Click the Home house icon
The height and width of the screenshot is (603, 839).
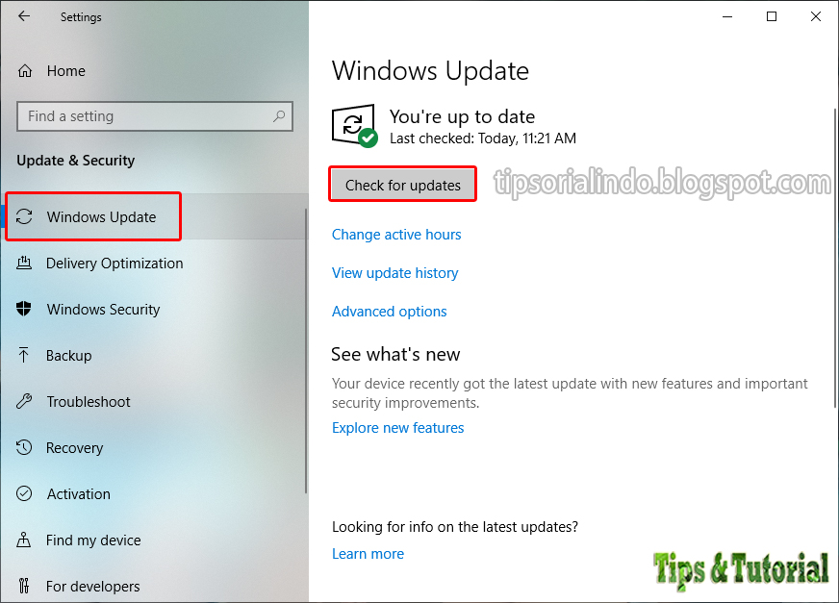coord(25,70)
